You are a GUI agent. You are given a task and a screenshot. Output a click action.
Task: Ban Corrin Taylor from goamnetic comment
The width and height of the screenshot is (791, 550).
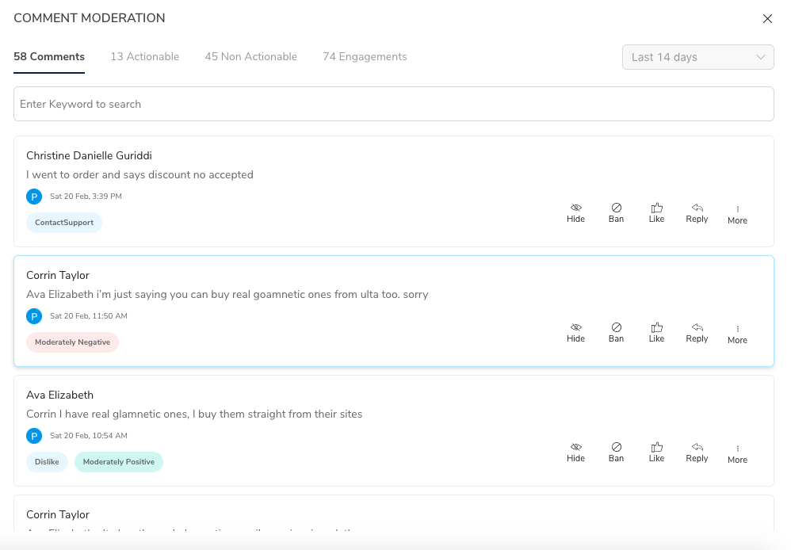[x=616, y=333]
